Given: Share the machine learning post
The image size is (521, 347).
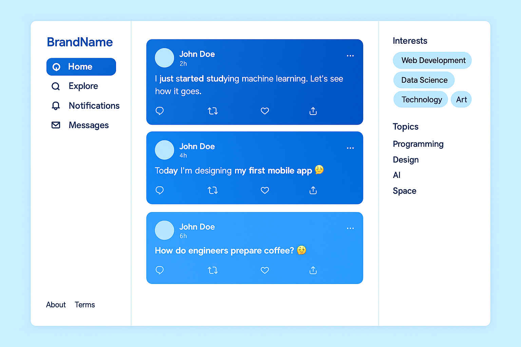Looking at the screenshot, I should click(x=313, y=111).
